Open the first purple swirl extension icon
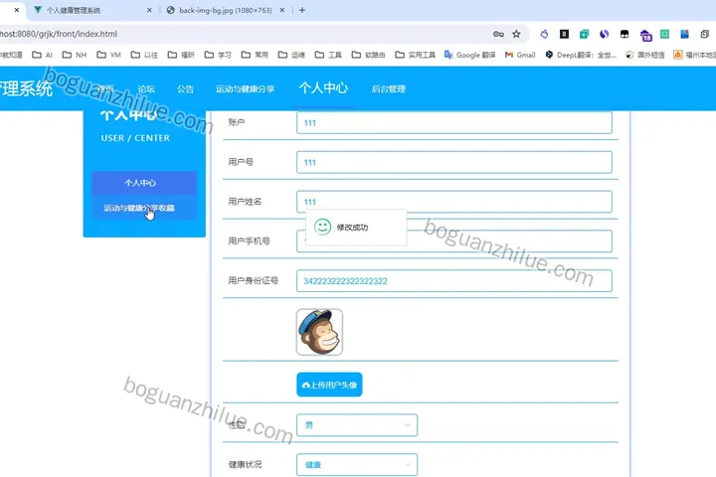The height and width of the screenshot is (477, 716). click(x=544, y=34)
